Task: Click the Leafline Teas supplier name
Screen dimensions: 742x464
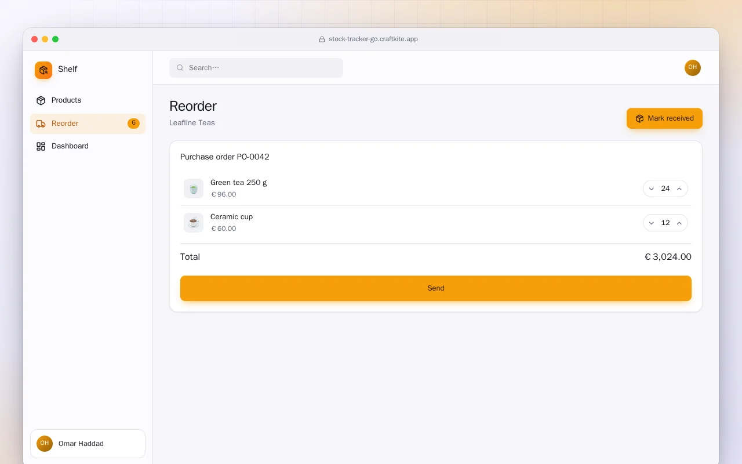Action: click(192, 123)
